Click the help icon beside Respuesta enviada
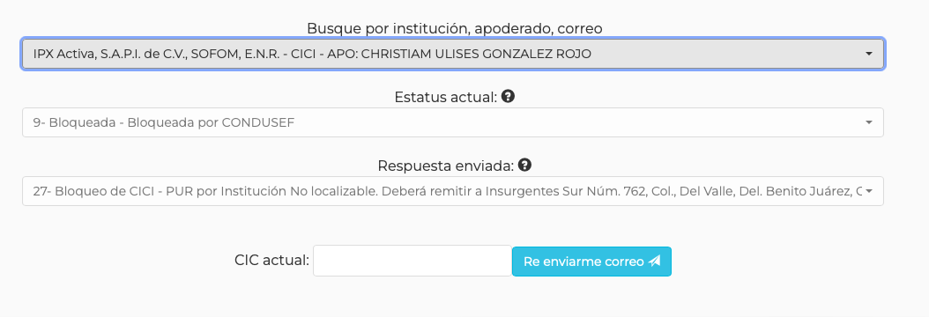 (524, 165)
